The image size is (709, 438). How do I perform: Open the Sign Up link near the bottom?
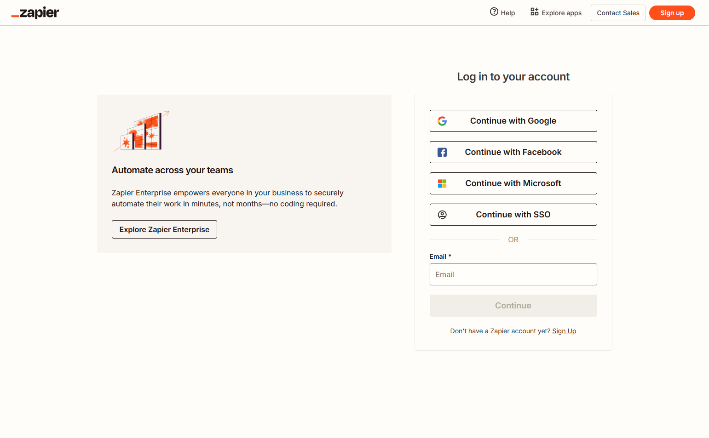pos(564,330)
